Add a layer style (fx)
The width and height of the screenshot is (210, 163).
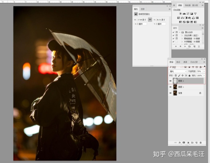pyautogui.click(x=180, y=143)
